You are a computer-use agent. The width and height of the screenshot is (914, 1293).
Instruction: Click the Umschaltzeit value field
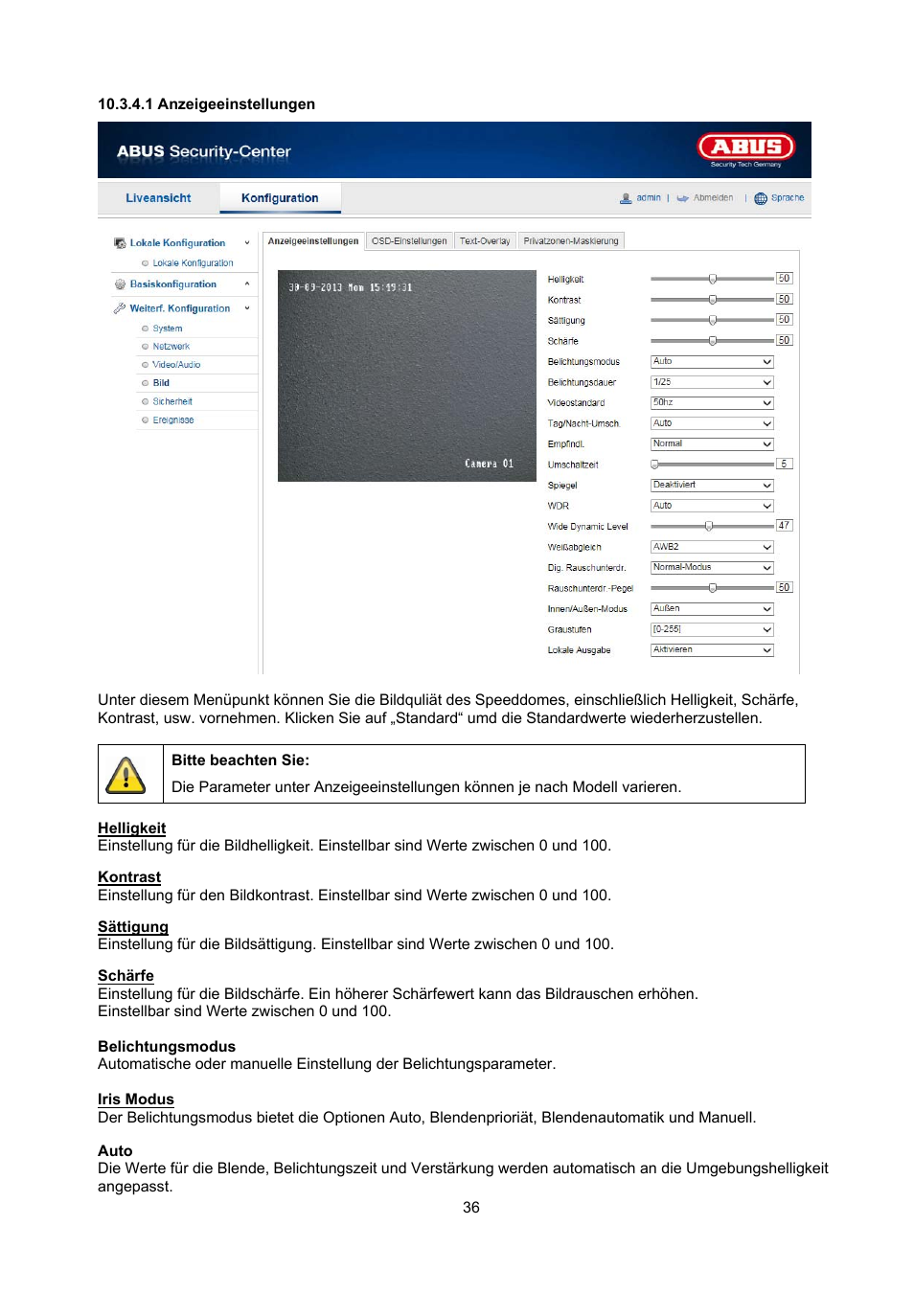pyautogui.click(x=784, y=464)
